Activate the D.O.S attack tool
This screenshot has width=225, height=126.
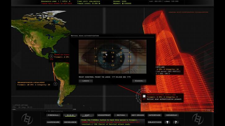[x=70, y=115]
